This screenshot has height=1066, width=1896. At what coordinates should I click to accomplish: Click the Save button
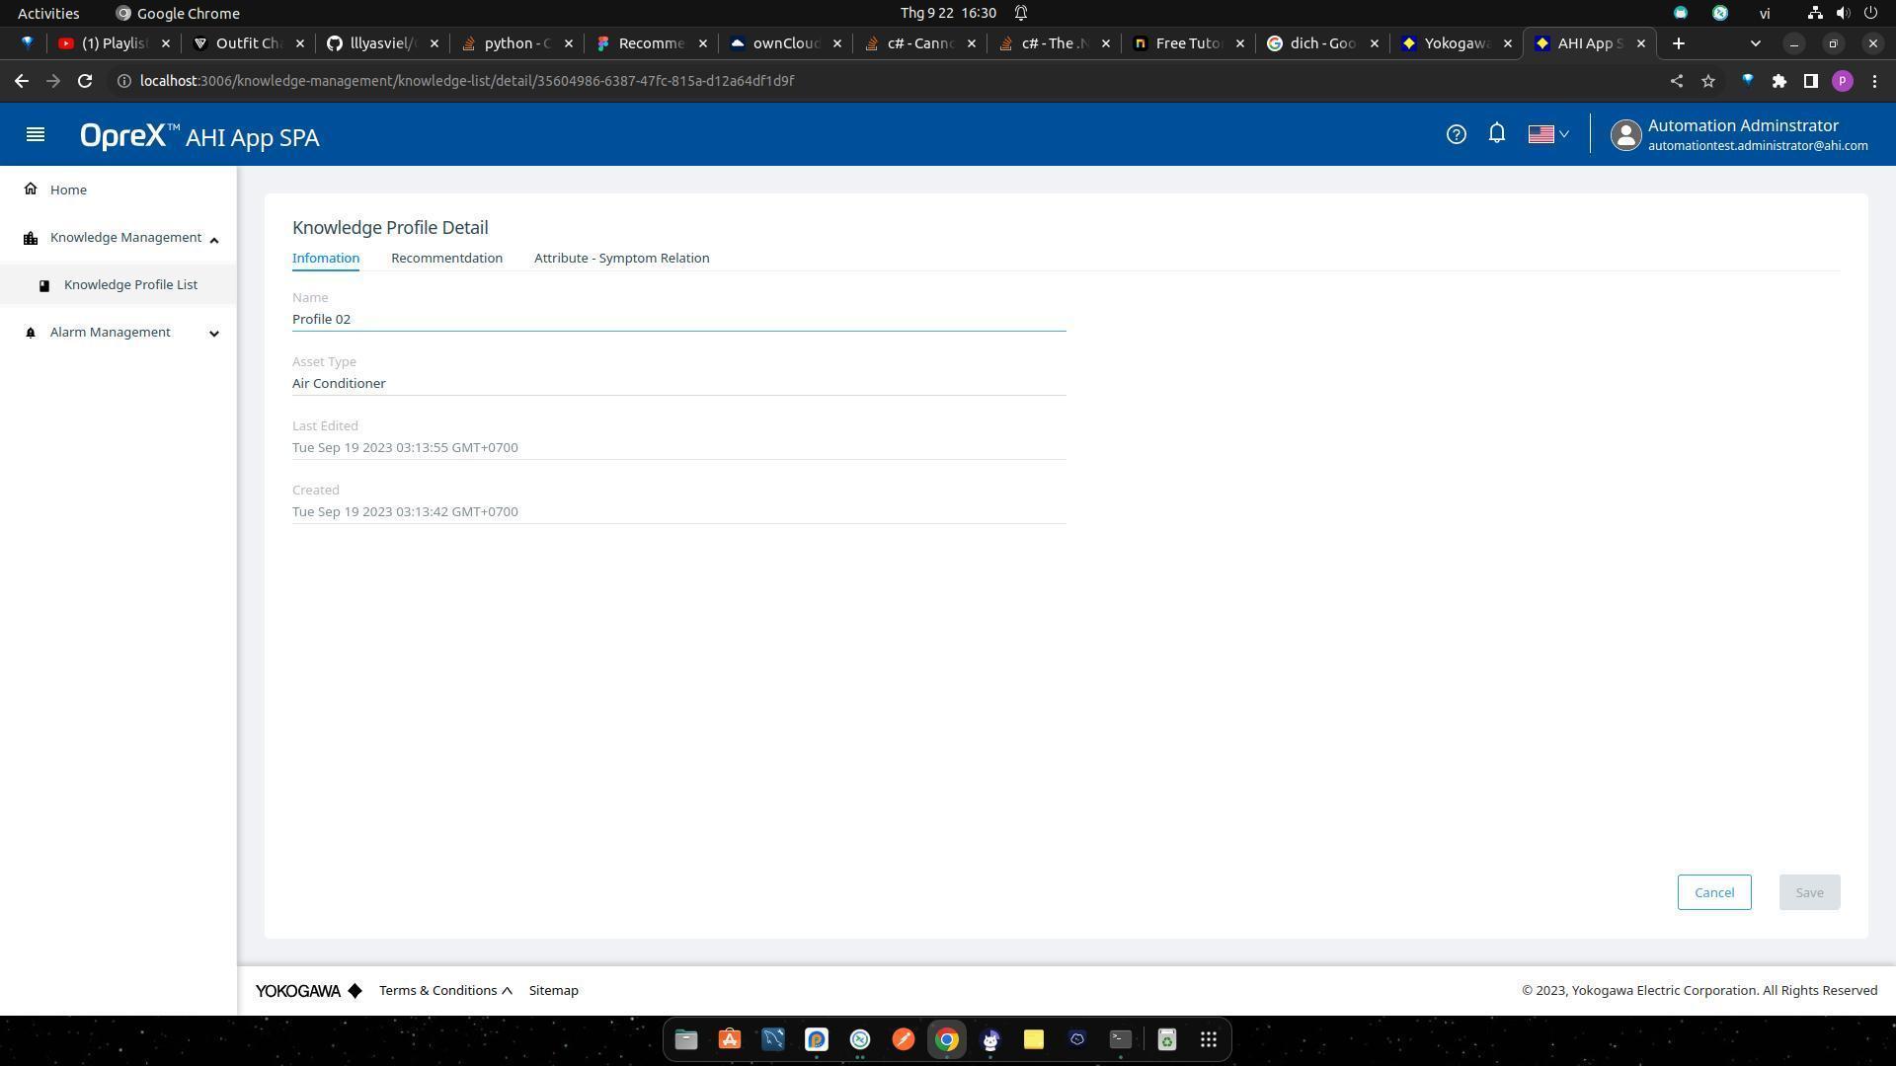click(1809, 891)
